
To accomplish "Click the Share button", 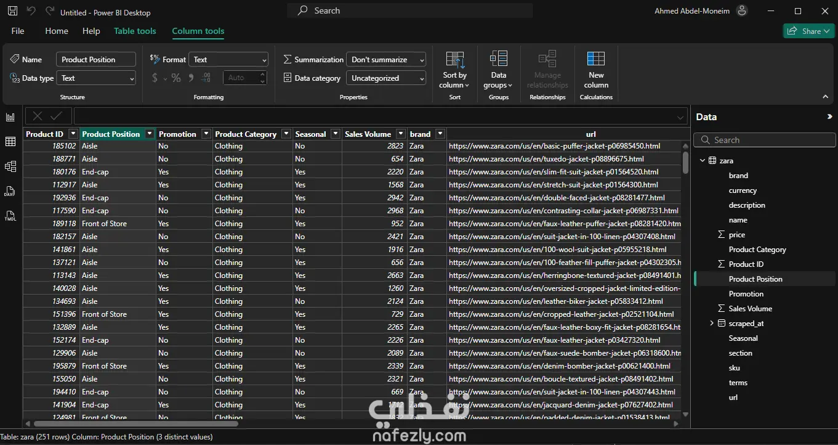I will click(x=808, y=31).
